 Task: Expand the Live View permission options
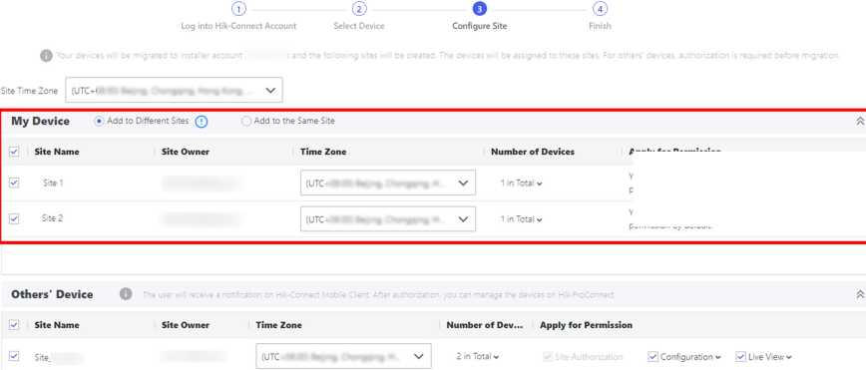[788, 357]
